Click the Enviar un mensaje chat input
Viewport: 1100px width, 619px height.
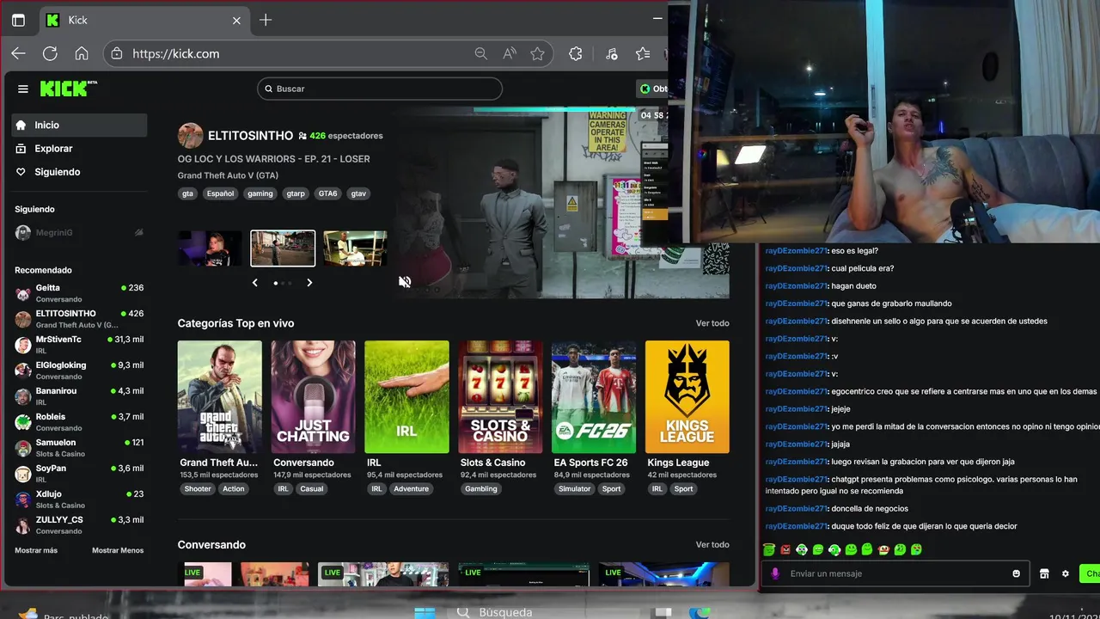point(895,573)
